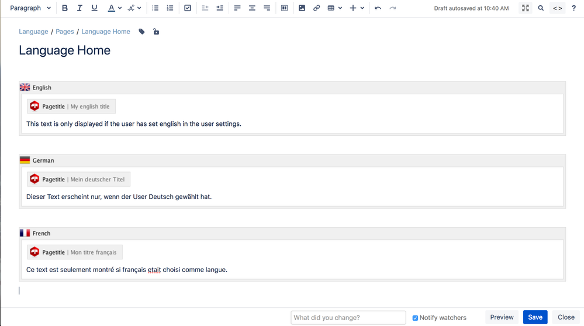Click misspelled word etait
The height and width of the screenshot is (326, 584).
(x=154, y=270)
